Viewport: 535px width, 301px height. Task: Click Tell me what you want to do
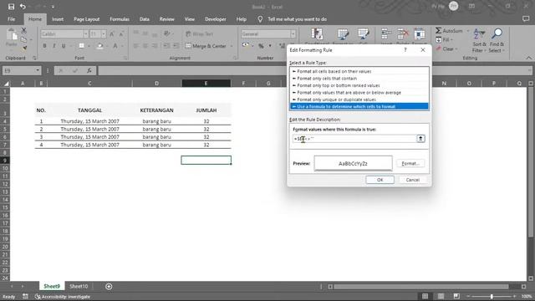pyautogui.click(x=298, y=19)
